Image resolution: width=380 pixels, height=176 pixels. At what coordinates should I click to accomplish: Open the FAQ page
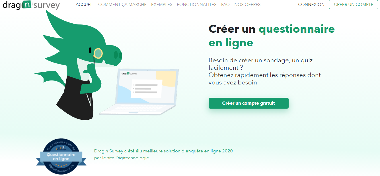click(x=225, y=5)
